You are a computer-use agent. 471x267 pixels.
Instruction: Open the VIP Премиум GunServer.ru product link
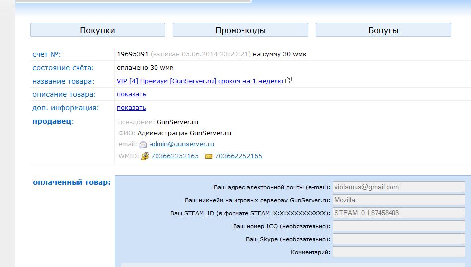coord(200,81)
